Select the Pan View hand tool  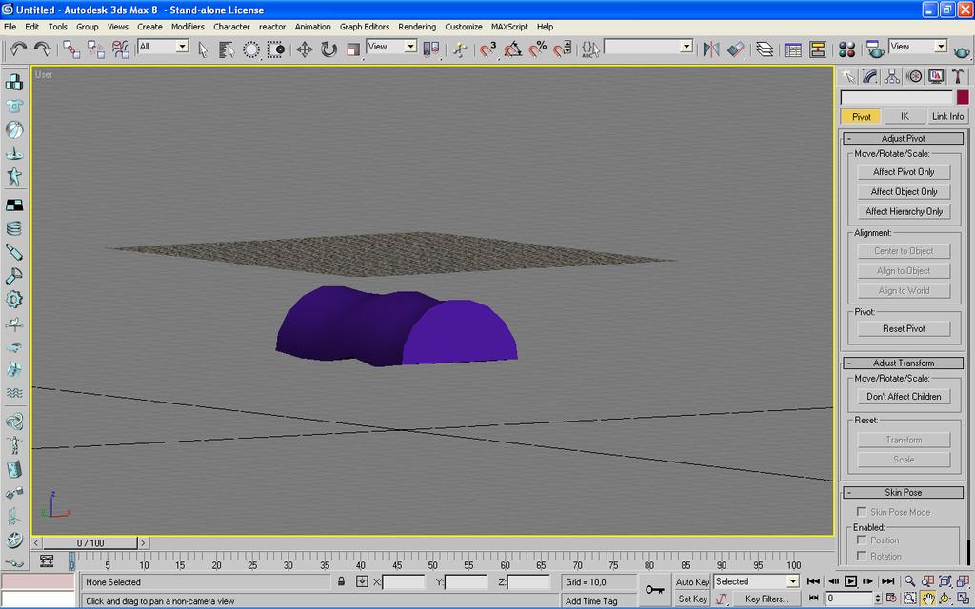tap(927, 598)
